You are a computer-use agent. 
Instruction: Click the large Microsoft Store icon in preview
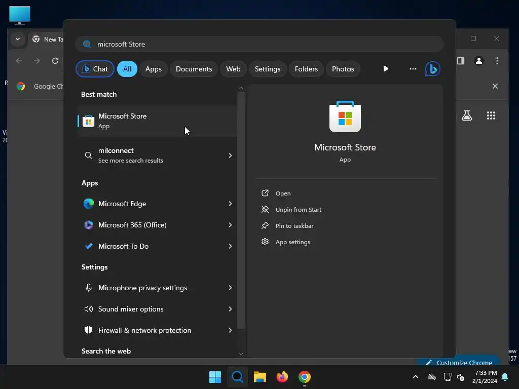coord(345,116)
